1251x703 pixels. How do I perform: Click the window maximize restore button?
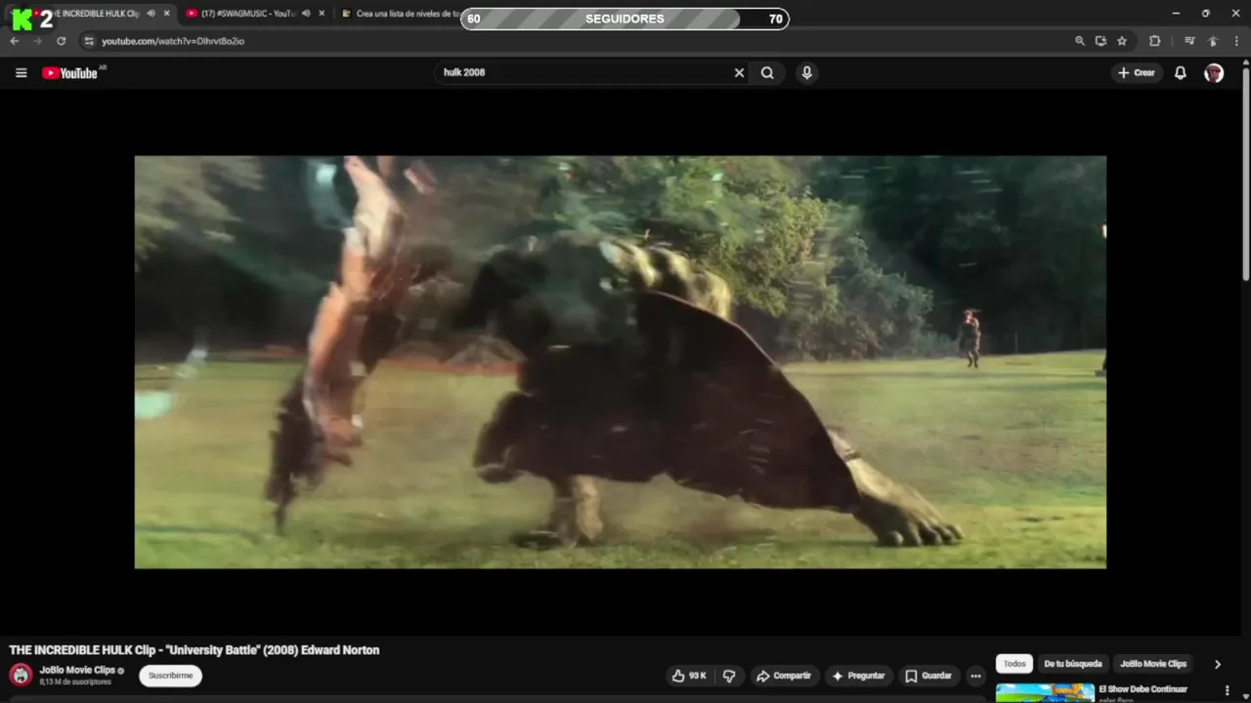[x=1205, y=14]
